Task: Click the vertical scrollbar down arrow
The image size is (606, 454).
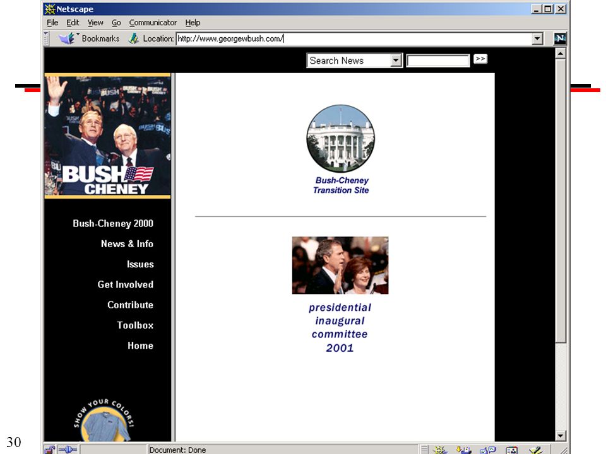Action: coord(561,436)
